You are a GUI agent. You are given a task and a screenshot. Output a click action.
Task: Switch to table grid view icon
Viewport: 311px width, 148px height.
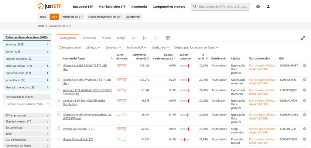pos(168,38)
